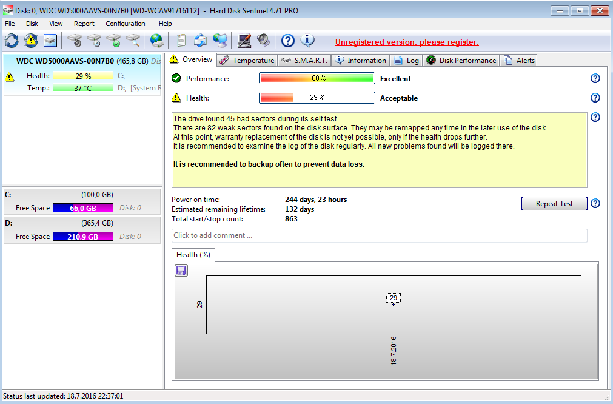Open the report notepad toolbar icon
The width and height of the screenshot is (613, 404).
pyautogui.click(x=181, y=40)
